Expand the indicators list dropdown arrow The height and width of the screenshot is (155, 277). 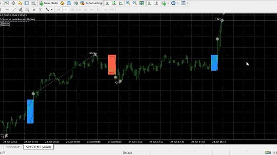[168, 3]
